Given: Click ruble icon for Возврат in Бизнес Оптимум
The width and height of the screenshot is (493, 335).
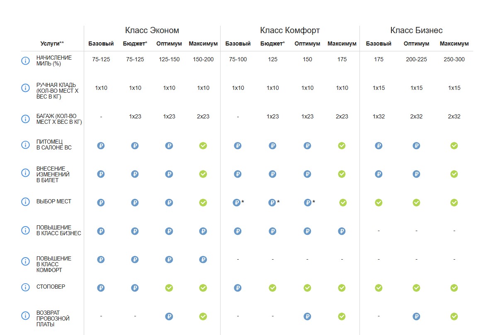Looking at the screenshot, I should [416, 316].
